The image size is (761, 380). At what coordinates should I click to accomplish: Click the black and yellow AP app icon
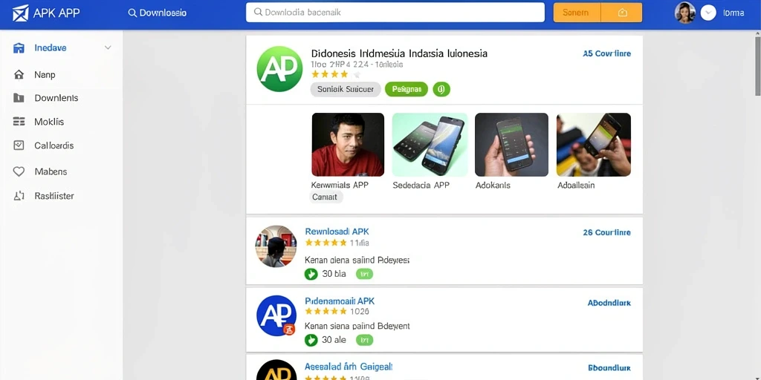coord(276,370)
